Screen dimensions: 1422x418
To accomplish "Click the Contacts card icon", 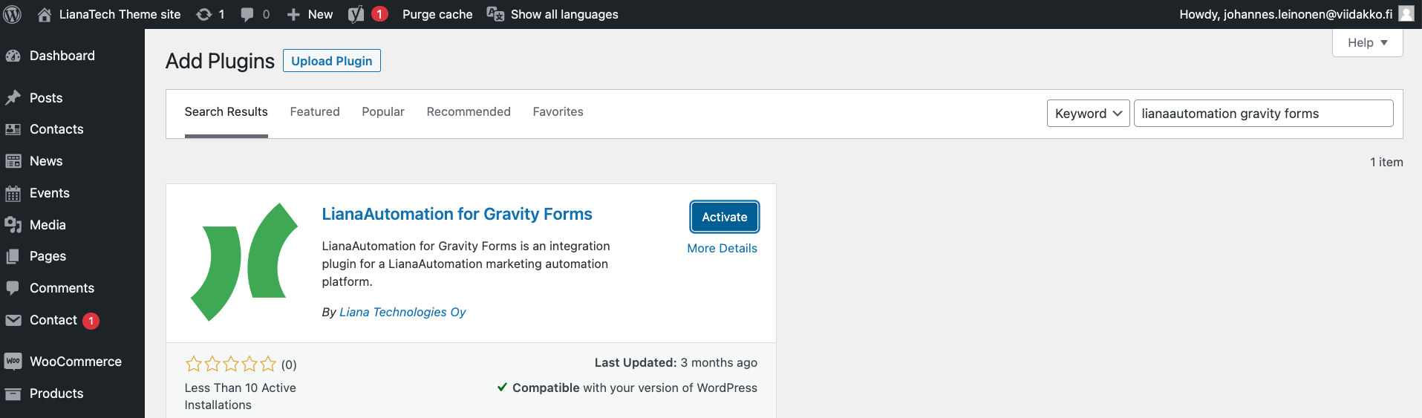I will pyautogui.click(x=13, y=129).
